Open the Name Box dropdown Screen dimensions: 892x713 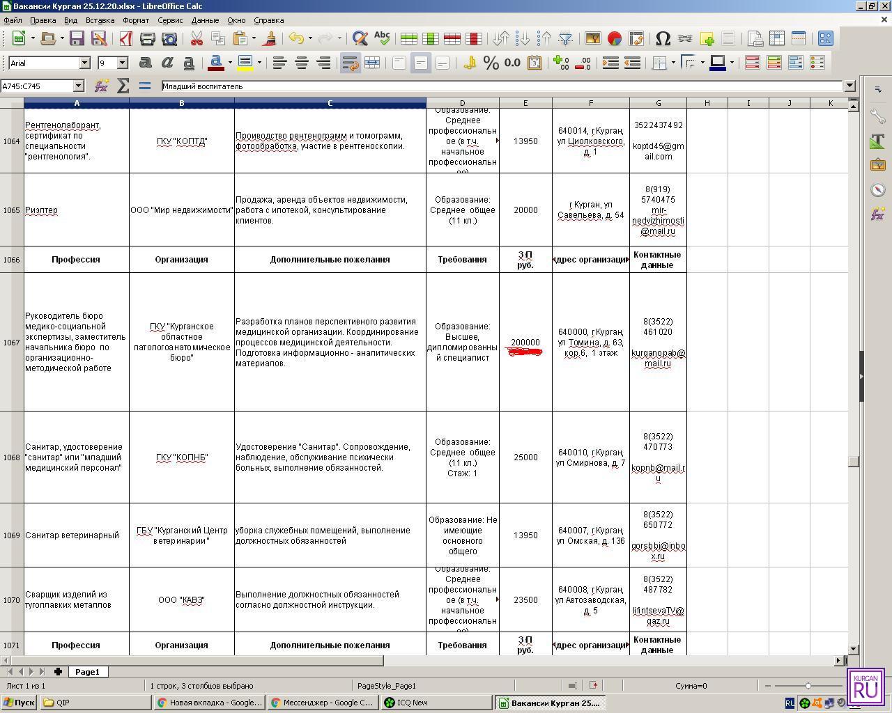78,86
